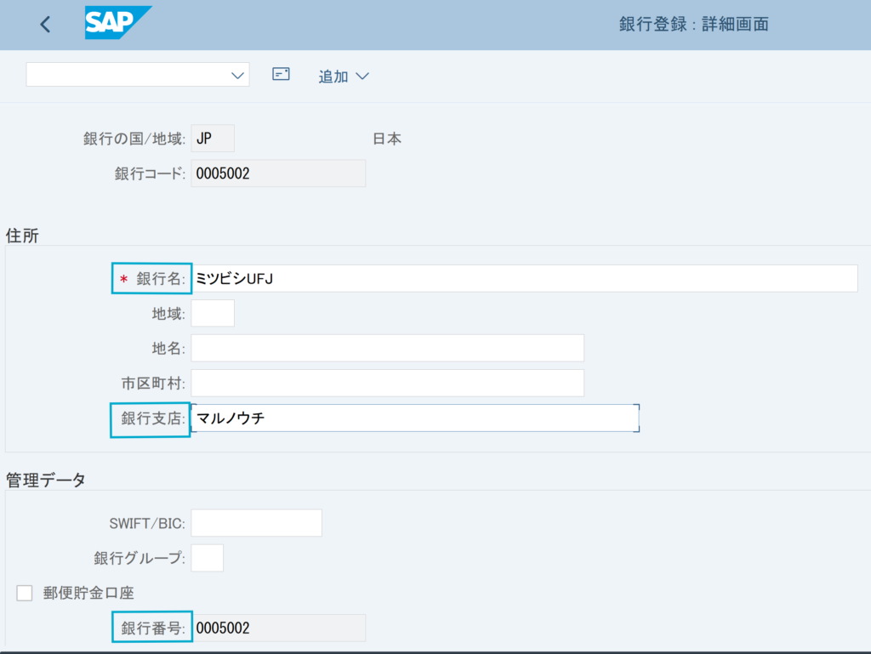
Task: Open the 追加 menu
Action: [x=344, y=77]
